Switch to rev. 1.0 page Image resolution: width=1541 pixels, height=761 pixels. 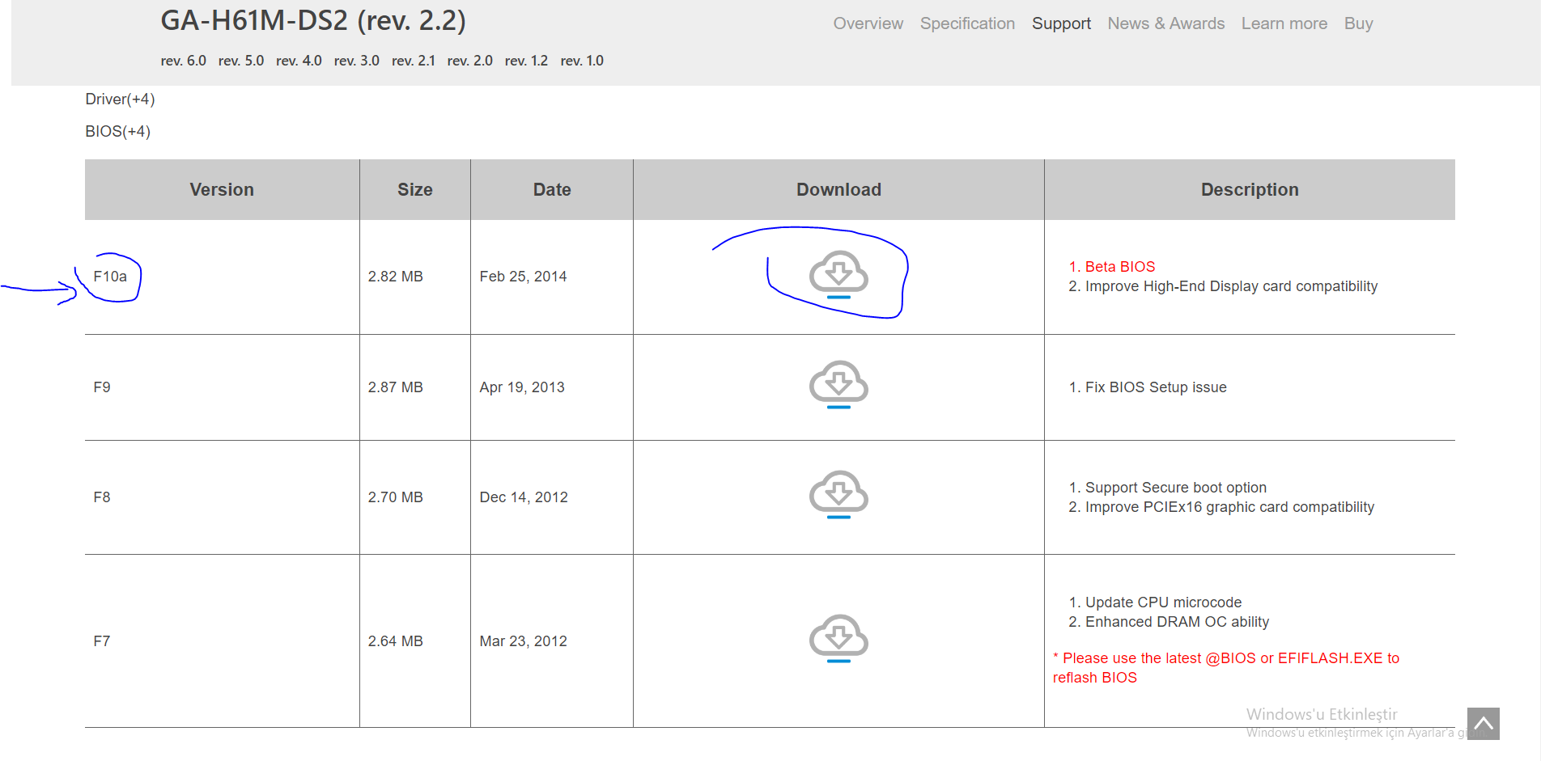582,61
